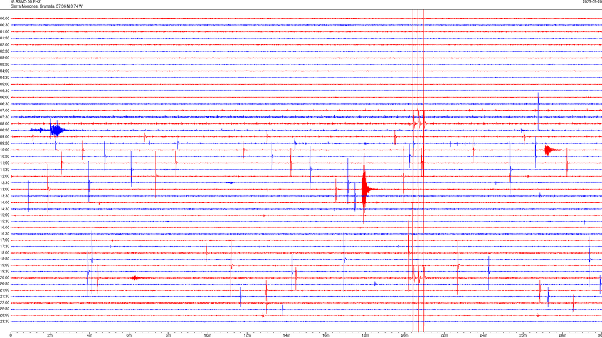This screenshot has height=338, width=602.
Task: Select the 17:30 trace time label
Action: pyautogui.click(x=4, y=246)
